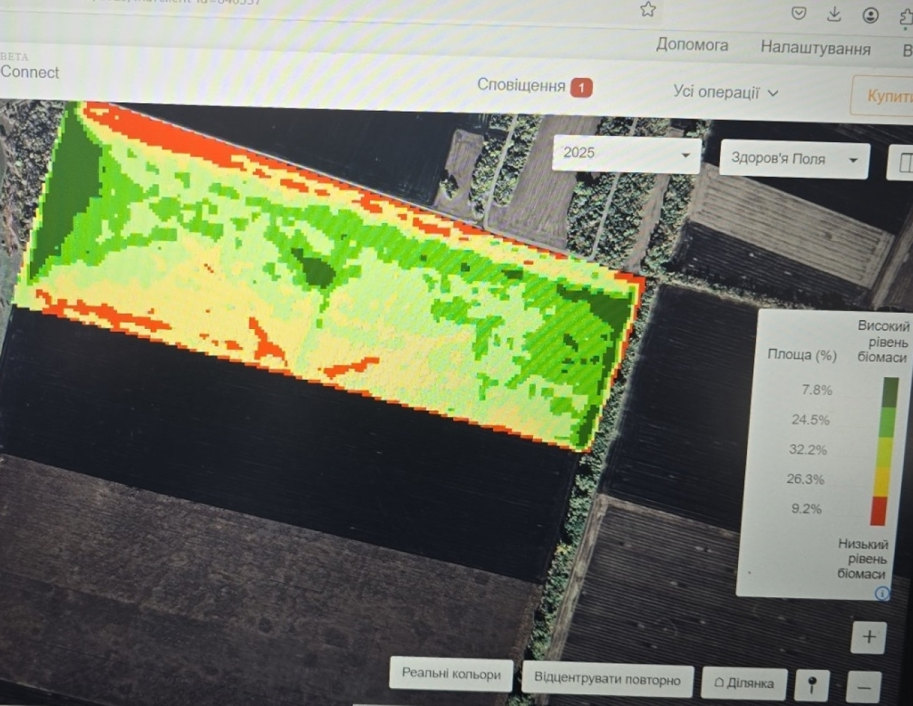Open the Здоров'я Поля layer dropdown
The width and height of the screenshot is (913, 706).
794,159
